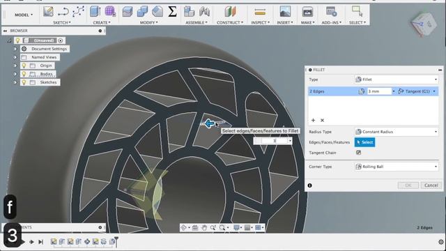Open dropdown arrow of floating canvas value box
The height and width of the screenshot is (251, 446).
pos(290,141)
